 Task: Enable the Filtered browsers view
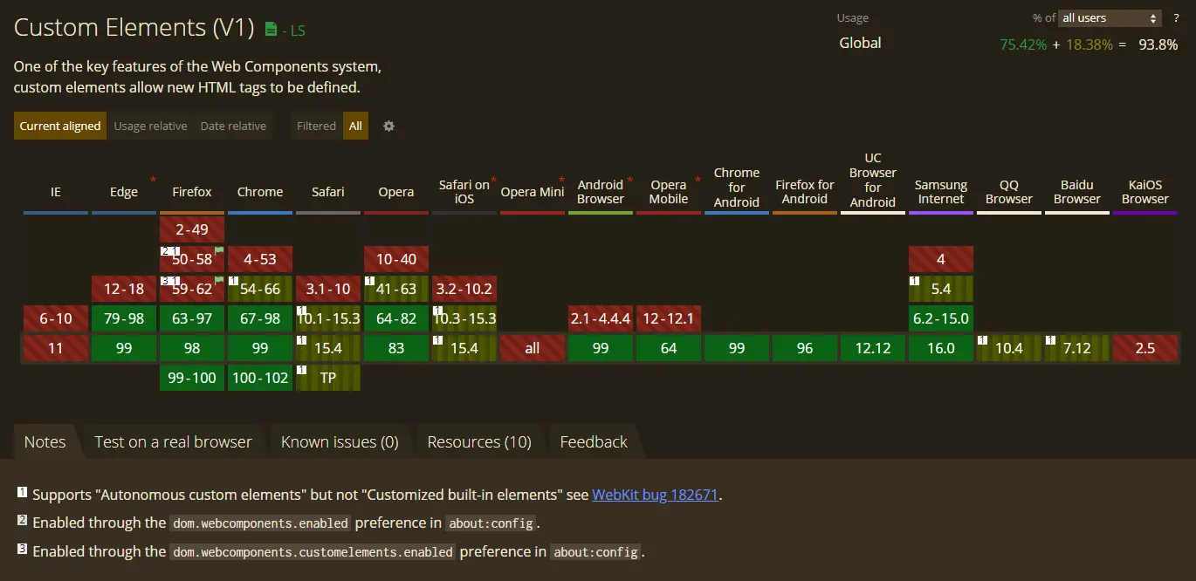click(x=316, y=126)
